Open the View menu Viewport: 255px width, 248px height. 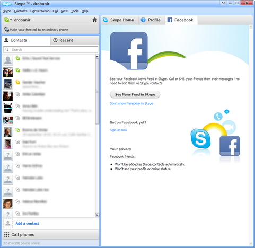click(x=64, y=11)
